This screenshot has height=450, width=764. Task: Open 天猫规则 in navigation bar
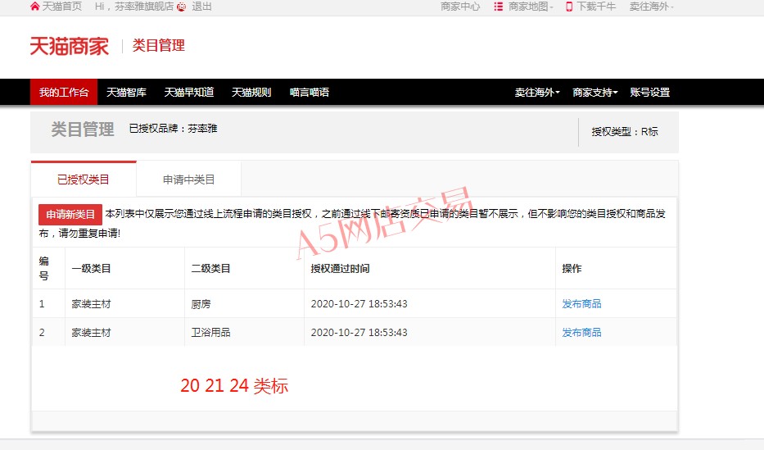pyautogui.click(x=251, y=93)
